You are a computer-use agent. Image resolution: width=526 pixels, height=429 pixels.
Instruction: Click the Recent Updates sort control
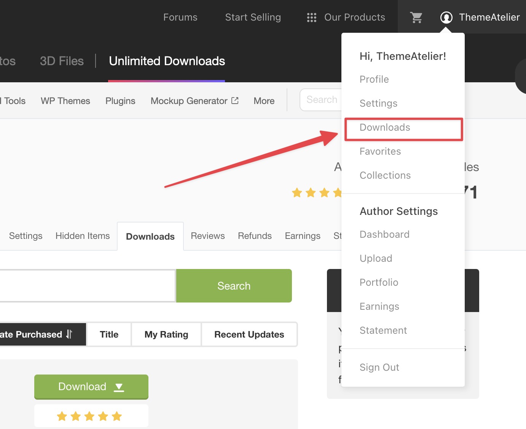(x=249, y=334)
